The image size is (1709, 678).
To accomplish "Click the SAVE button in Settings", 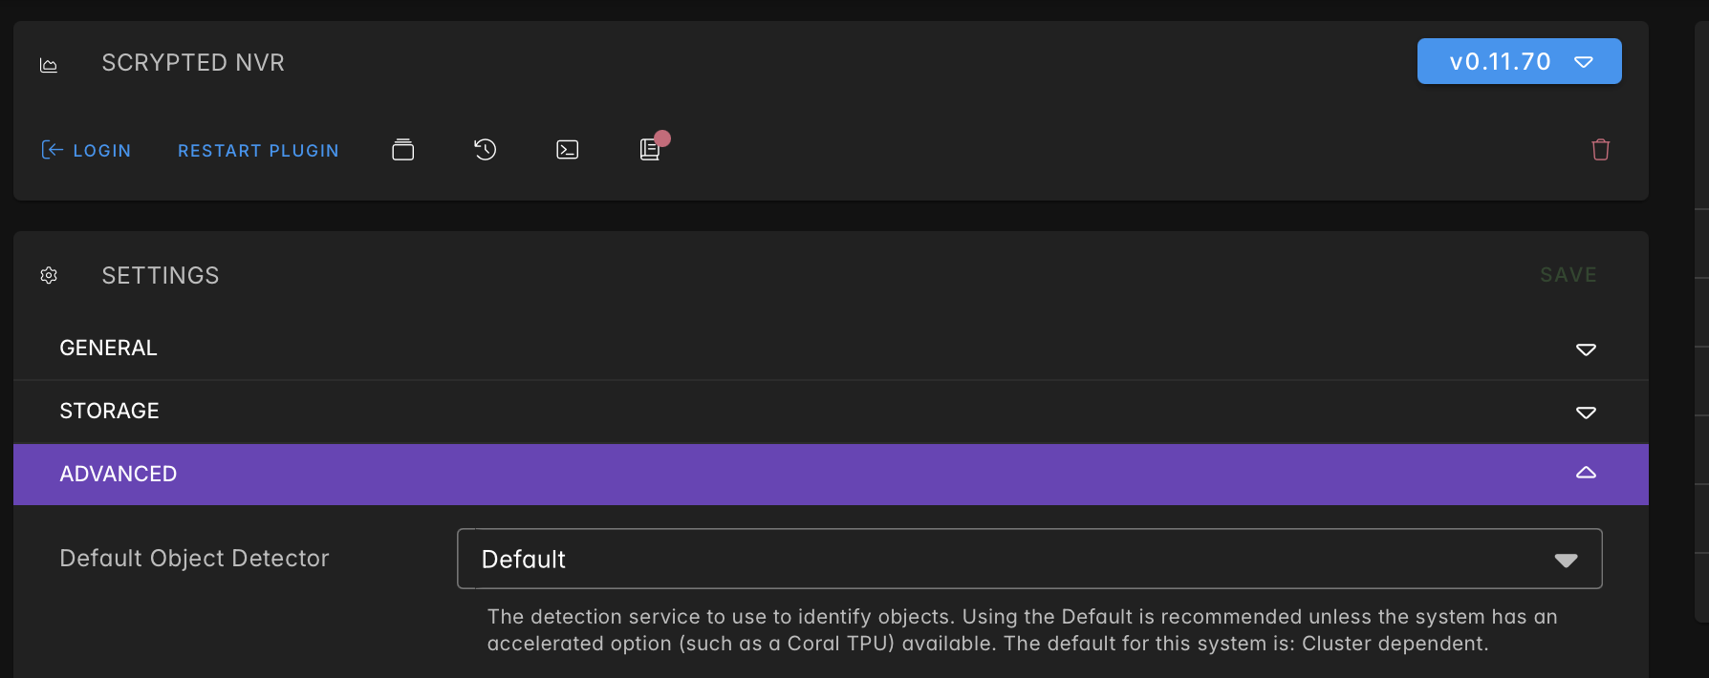I will (x=1568, y=275).
